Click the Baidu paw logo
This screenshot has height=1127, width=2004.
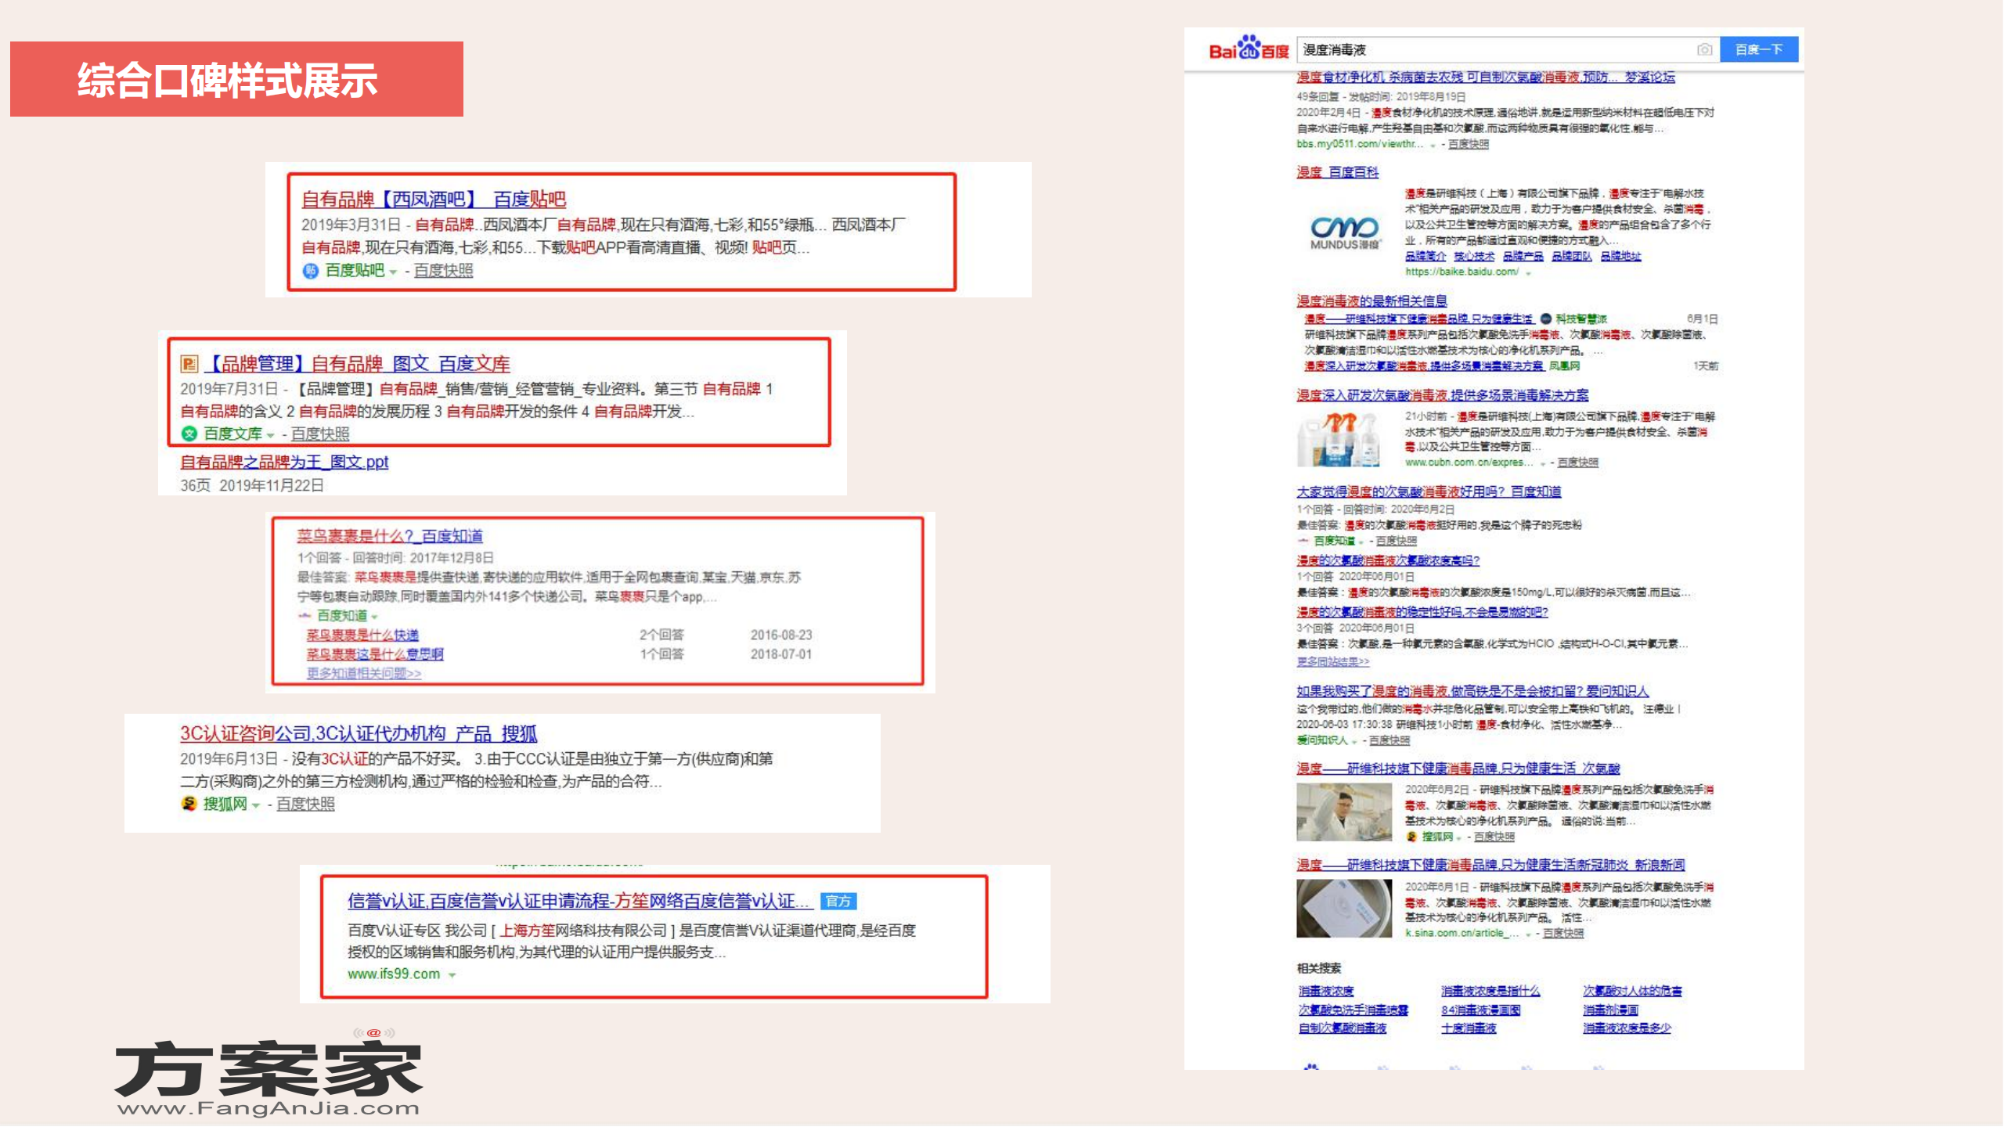(1249, 48)
